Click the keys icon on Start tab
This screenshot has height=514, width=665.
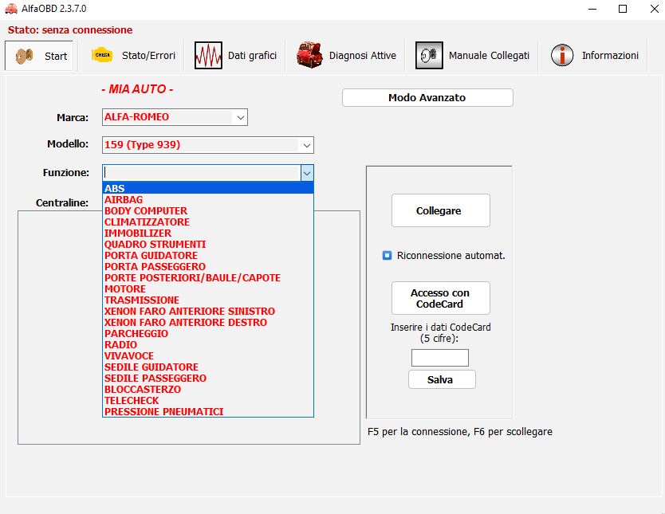(x=24, y=56)
